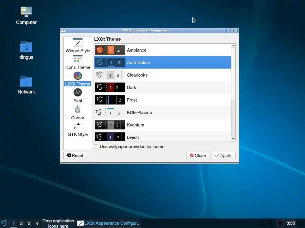Screen dimensions: 305x228
Task: Click the theme list scrollbar track
Action: [233, 118]
